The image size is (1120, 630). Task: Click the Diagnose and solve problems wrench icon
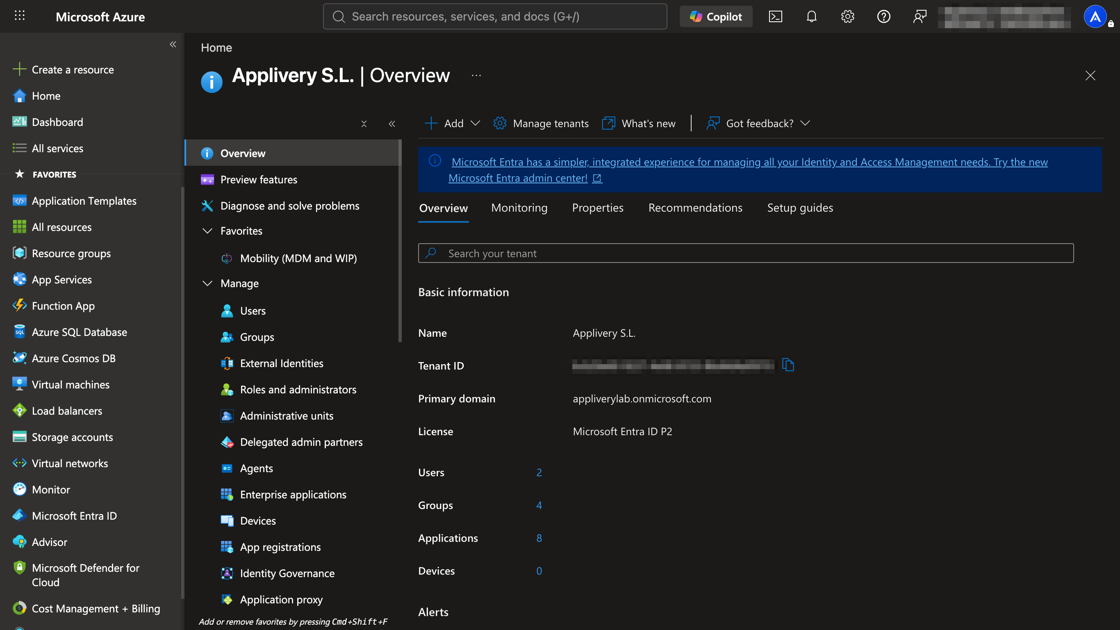coord(207,206)
